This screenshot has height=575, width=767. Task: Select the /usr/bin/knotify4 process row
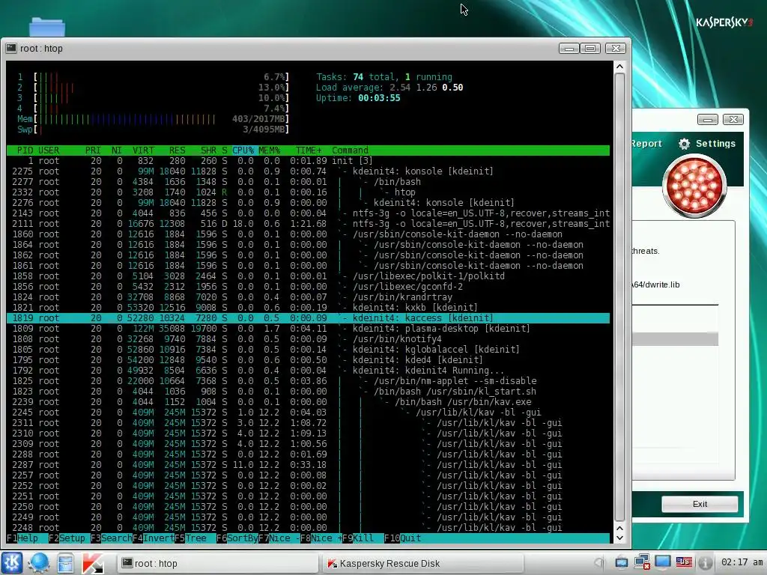pyautogui.click(x=308, y=339)
